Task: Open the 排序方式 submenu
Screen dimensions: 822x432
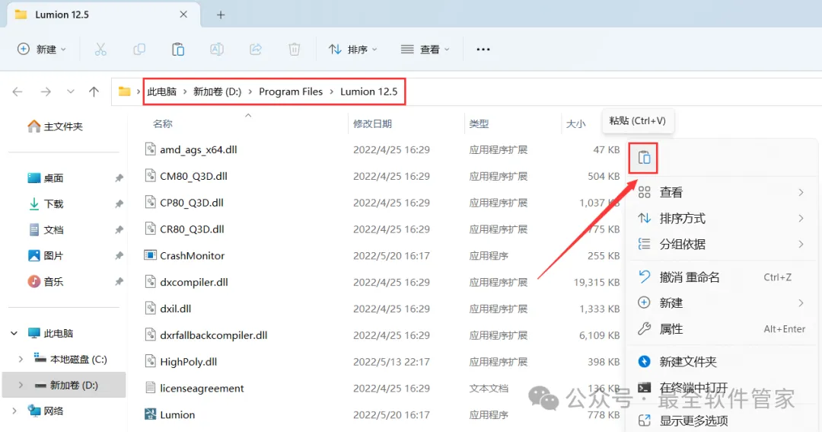Action: (x=721, y=219)
